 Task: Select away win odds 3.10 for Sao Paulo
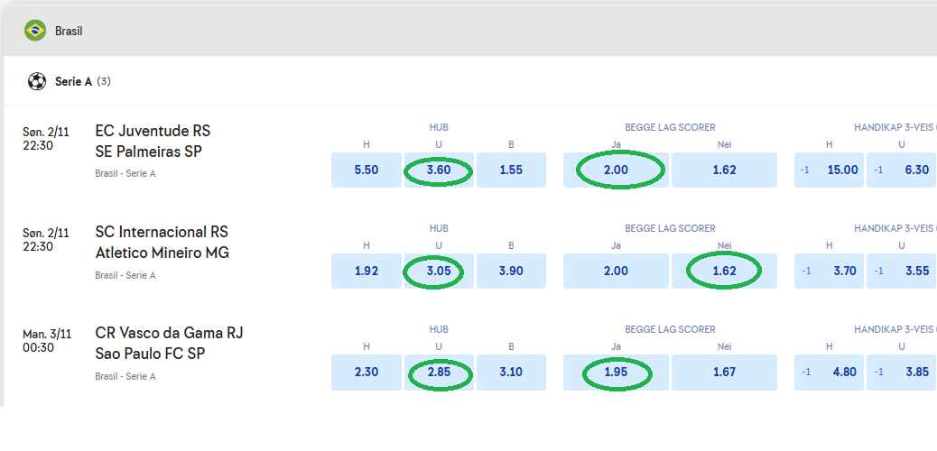point(511,372)
